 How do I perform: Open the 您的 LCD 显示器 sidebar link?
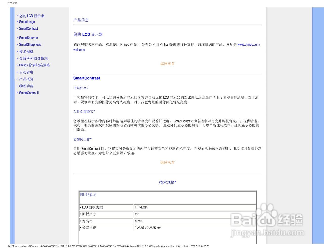point(32,16)
